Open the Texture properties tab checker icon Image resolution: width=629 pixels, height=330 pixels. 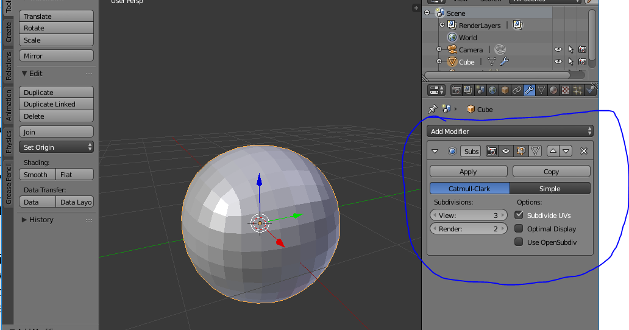(x=565, y=90)
